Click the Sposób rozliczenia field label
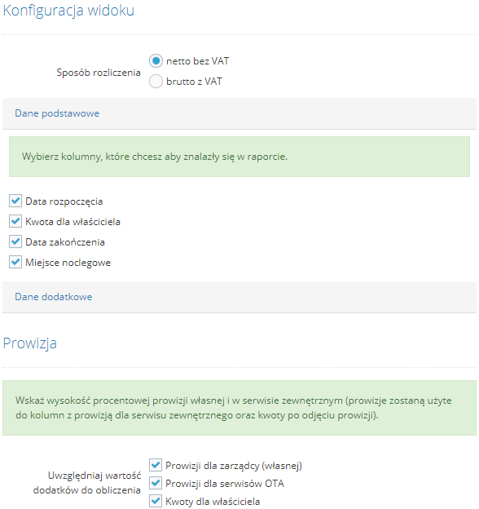This screenshot has height=509, width=479. coord(99,73)
